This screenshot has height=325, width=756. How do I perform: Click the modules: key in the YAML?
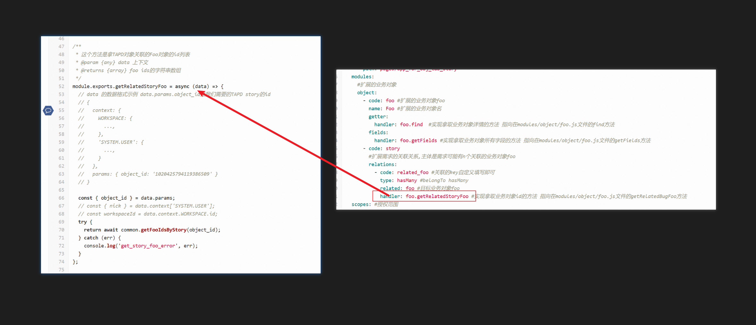362,77
